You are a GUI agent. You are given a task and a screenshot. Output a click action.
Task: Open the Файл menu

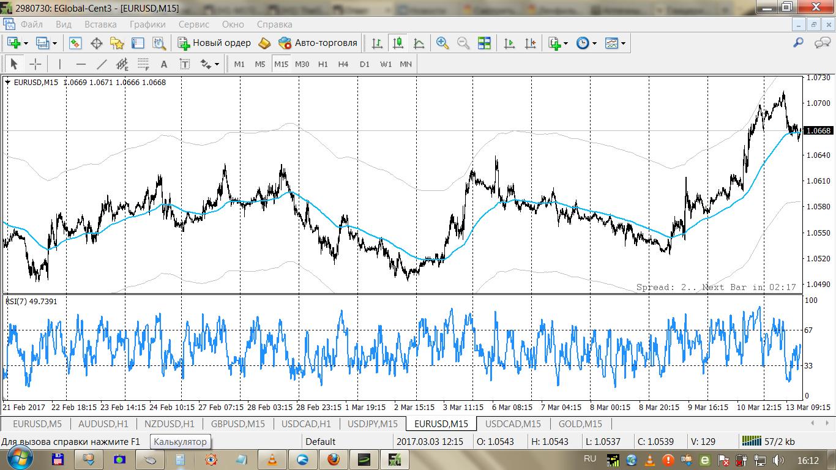click(x=32, y=24)
